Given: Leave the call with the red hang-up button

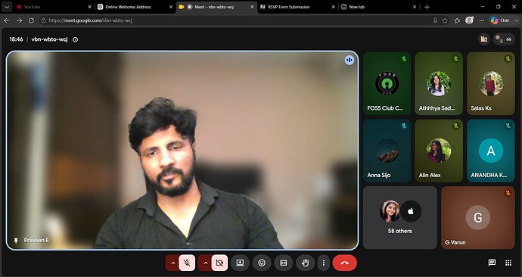Looking at the screenshot, I should pyautogui.click(x=344, y=263).
